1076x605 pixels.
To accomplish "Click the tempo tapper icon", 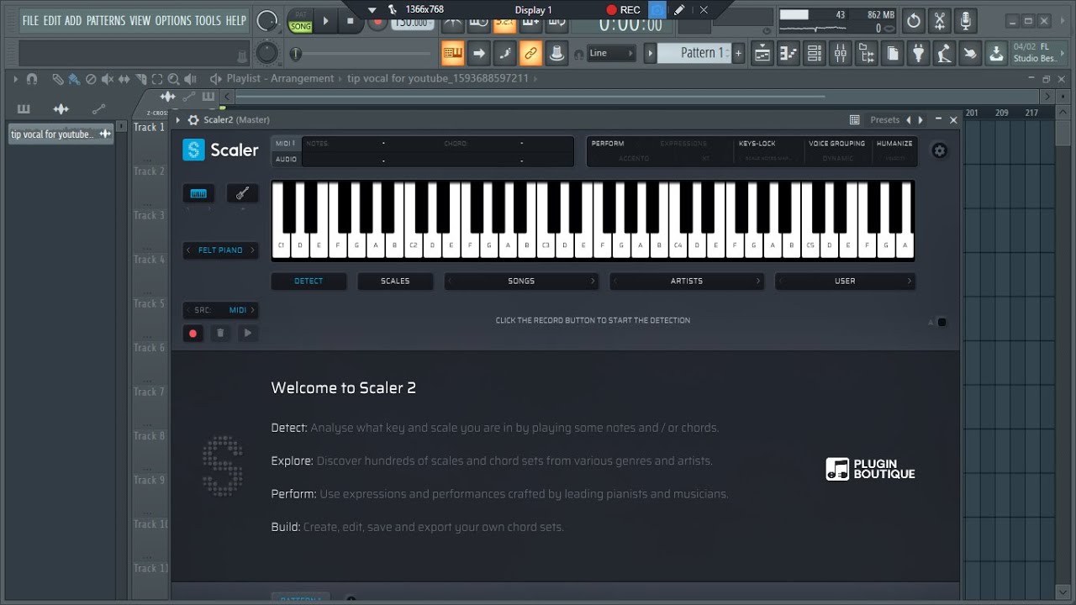I will tap(945, 53).
